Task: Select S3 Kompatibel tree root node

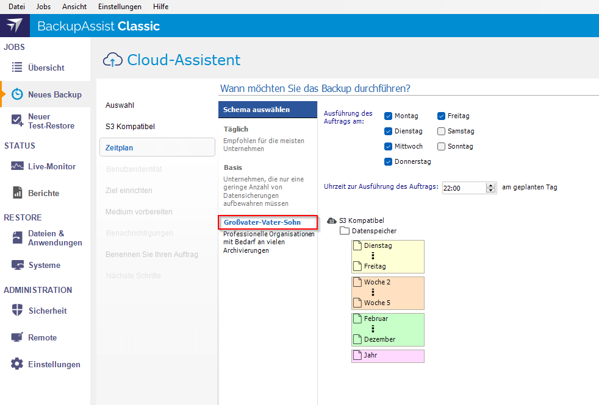Action: [x=361, y=220]
